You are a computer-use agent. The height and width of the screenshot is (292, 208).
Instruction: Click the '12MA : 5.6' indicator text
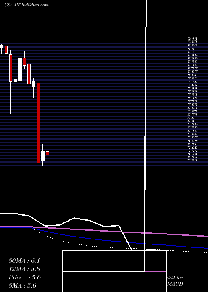[x=24, y=269]
